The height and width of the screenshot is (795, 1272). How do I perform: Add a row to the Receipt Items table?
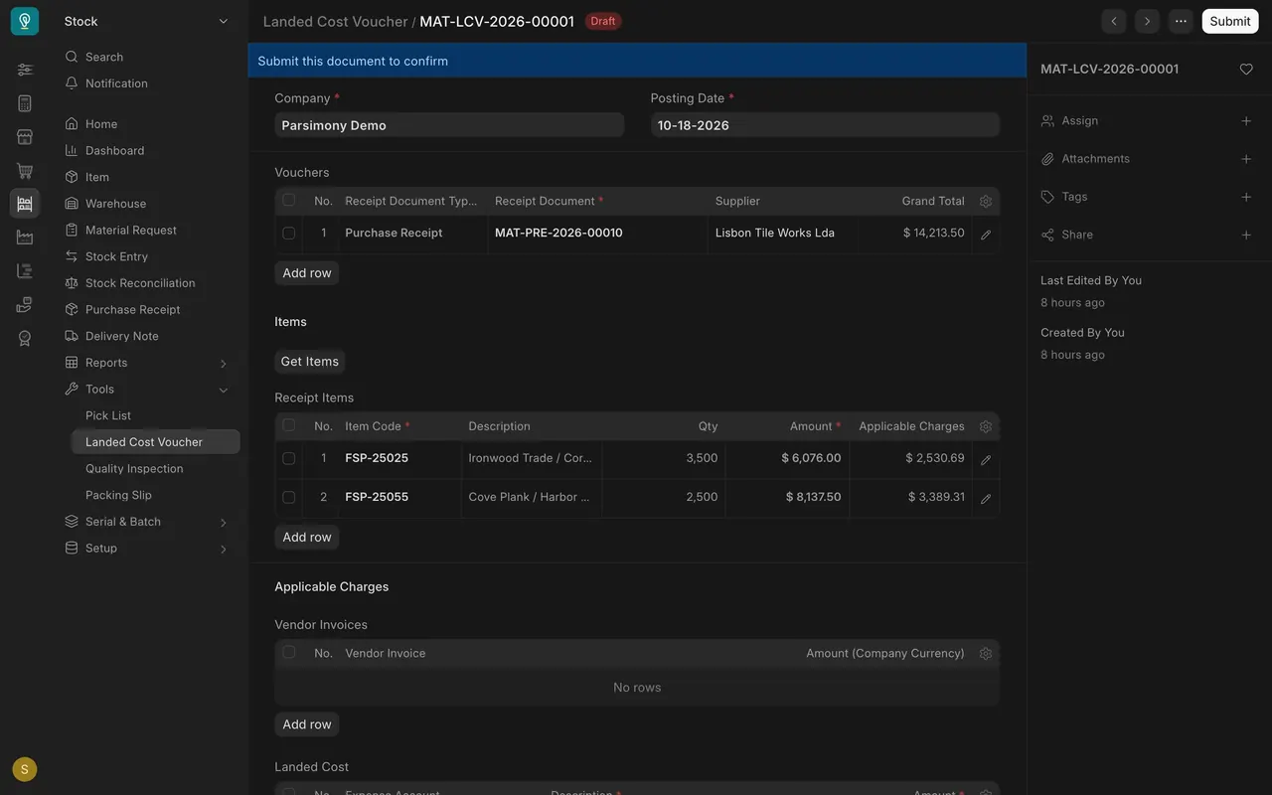307,538
